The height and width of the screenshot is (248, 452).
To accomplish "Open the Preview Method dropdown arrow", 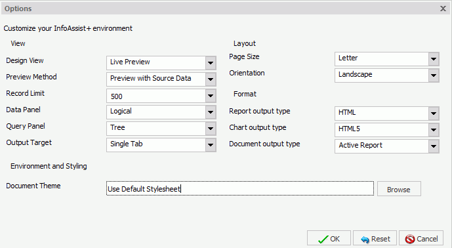I will click(x=211, y=79).
